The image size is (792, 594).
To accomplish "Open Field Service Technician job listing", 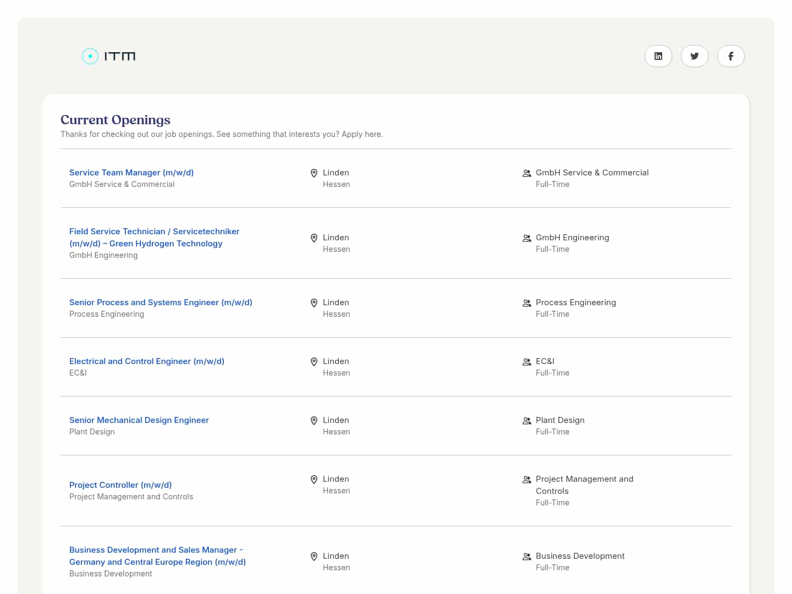I will pos(154,238).
